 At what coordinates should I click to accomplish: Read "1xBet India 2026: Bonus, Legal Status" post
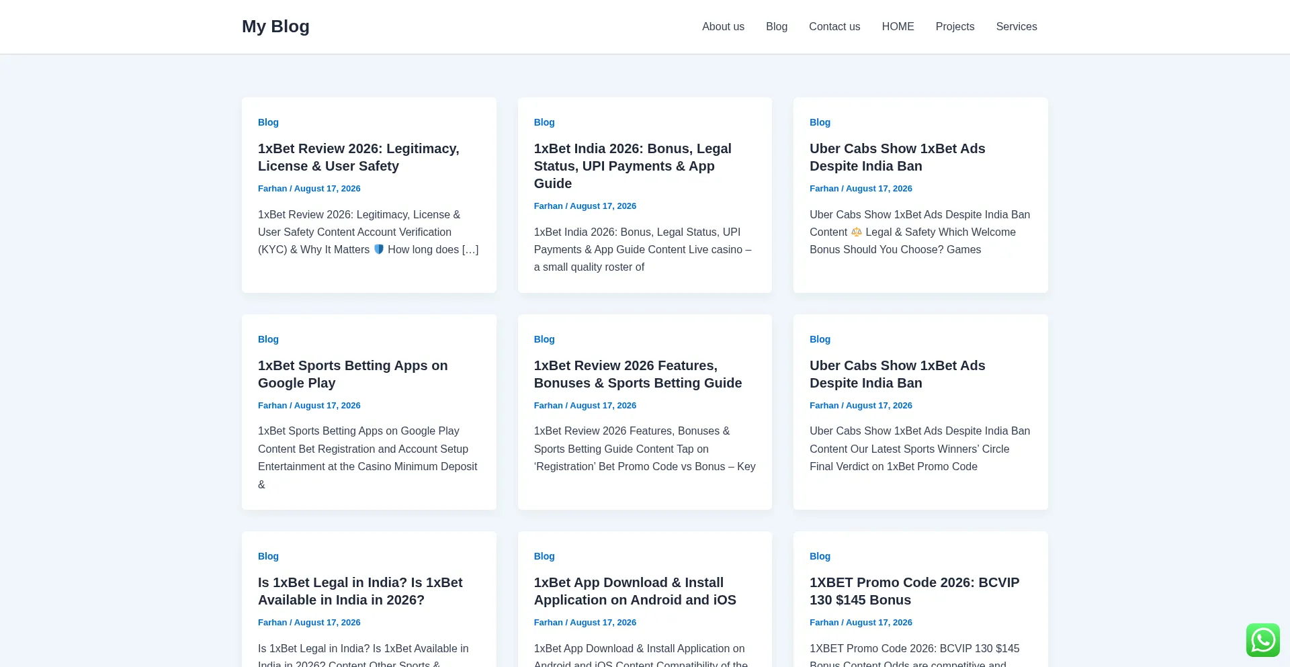(633, 166)
